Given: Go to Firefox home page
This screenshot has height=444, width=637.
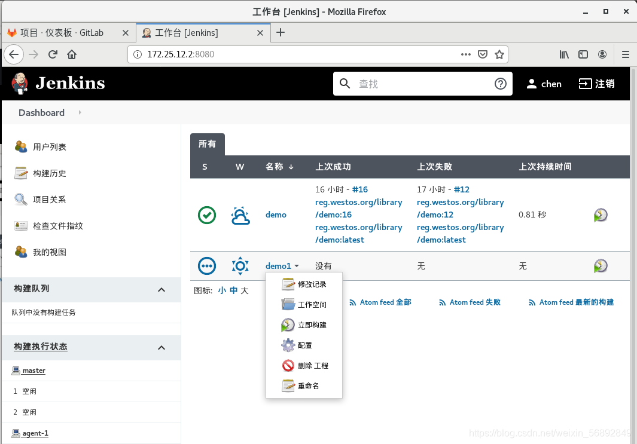Looking at the screenshot, I should (x=72, y=54).
